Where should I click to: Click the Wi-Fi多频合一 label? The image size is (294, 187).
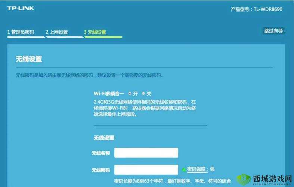coord(109,93)
